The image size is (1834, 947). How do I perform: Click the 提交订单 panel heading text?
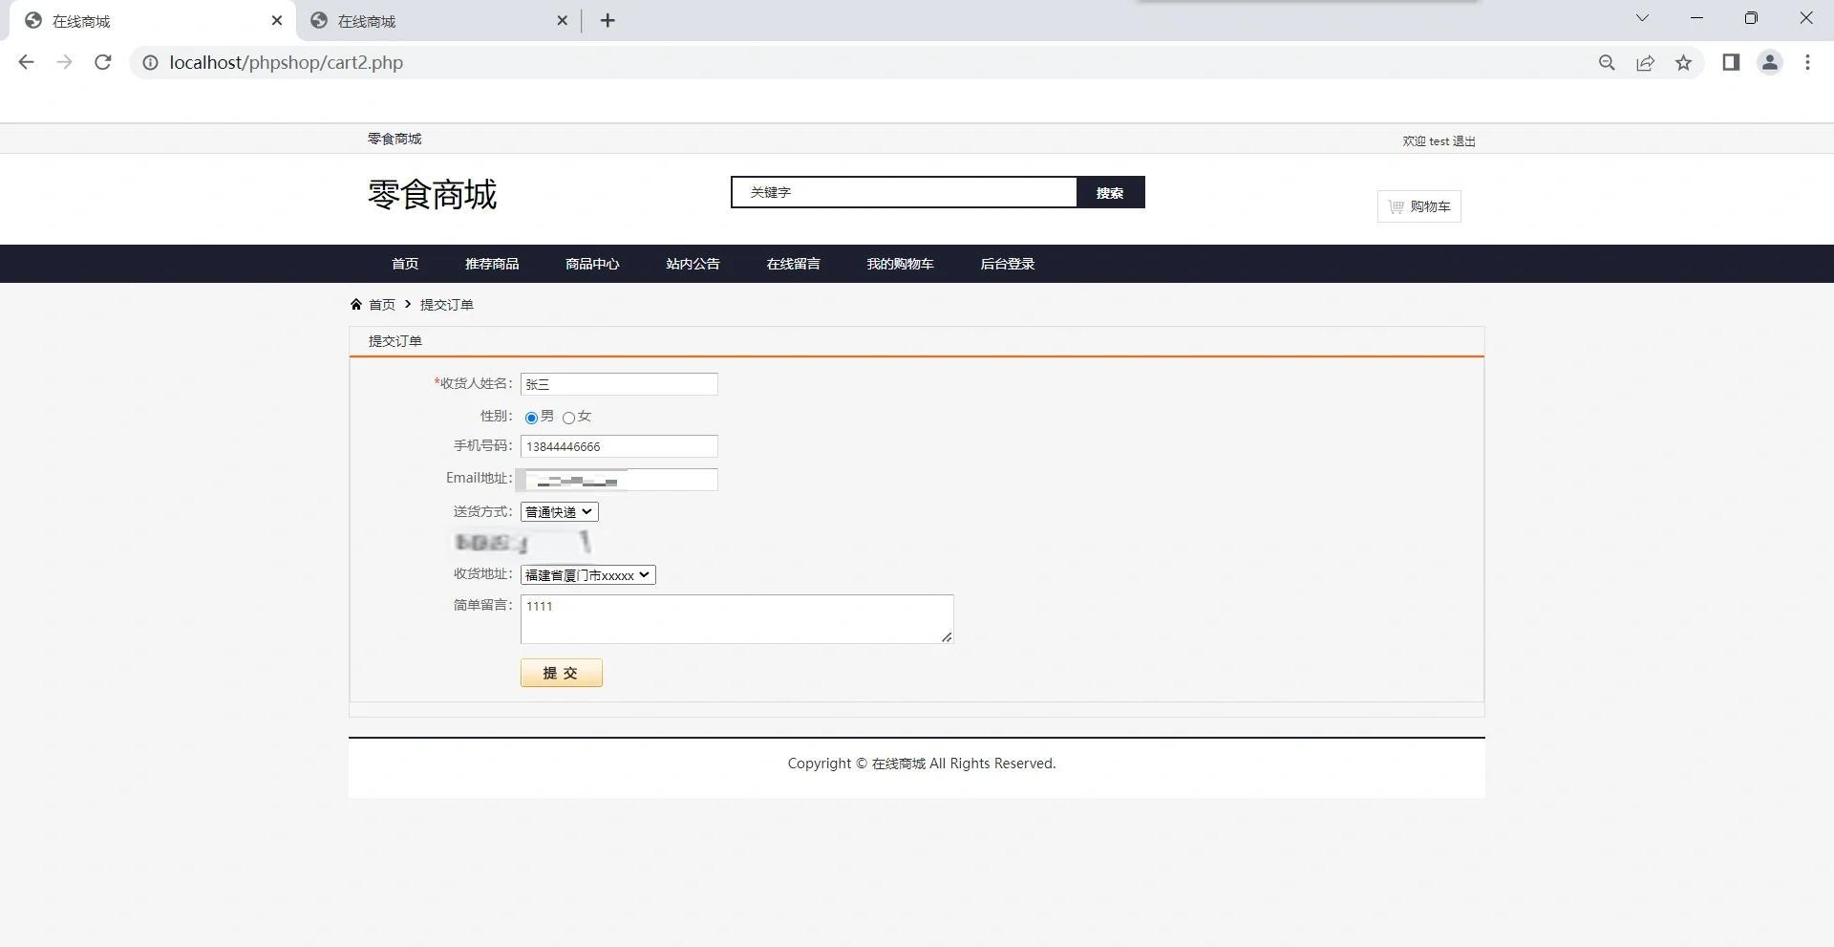pyautogui.click(x=395, y=341)
